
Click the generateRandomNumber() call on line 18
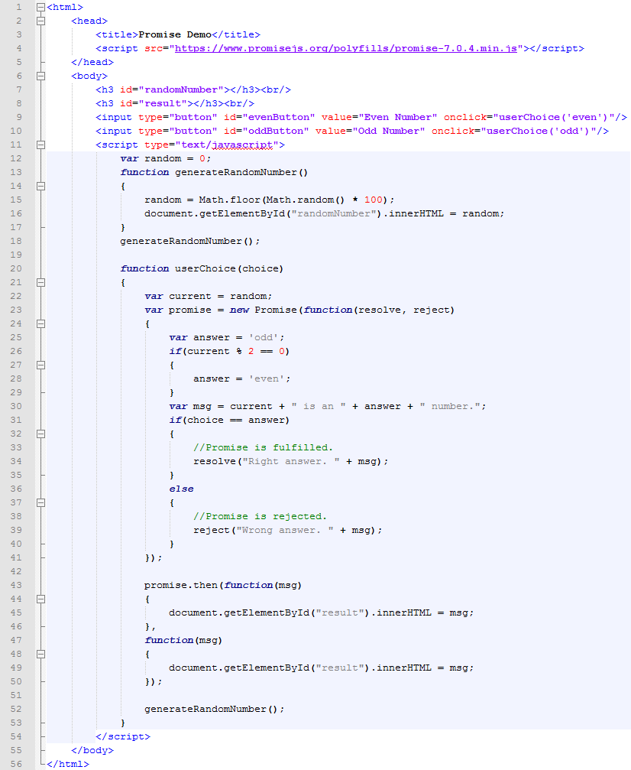(190, 241)
